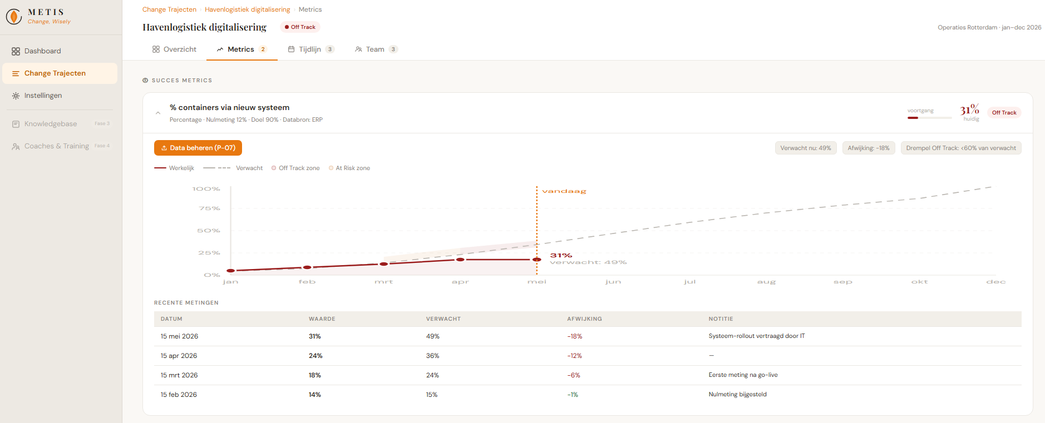Click the Tijdlijn calendar icon
This screenshot has height=423, width=1045.
(x=291, y=49)
